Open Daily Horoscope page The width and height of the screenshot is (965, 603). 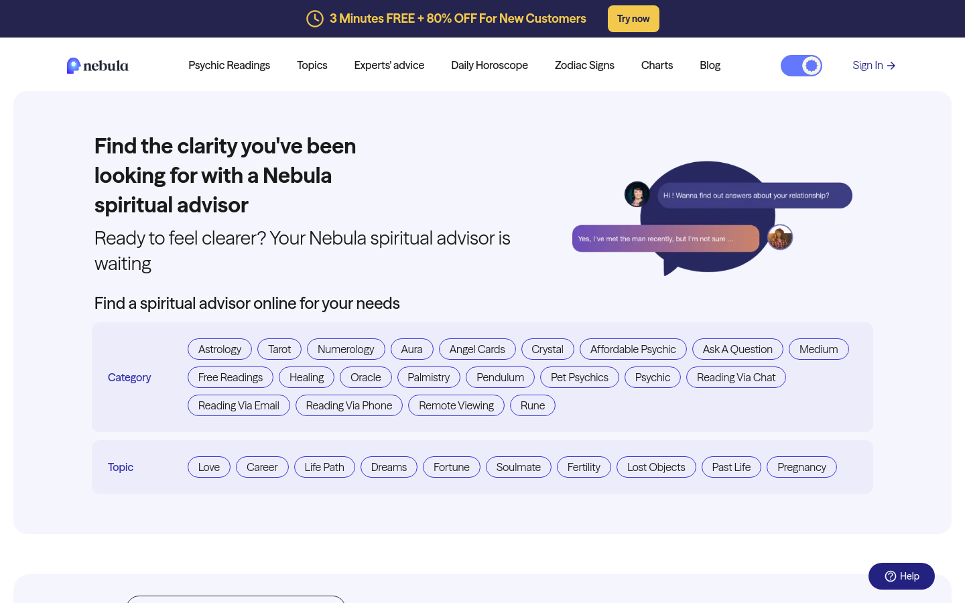pos(489,65)
